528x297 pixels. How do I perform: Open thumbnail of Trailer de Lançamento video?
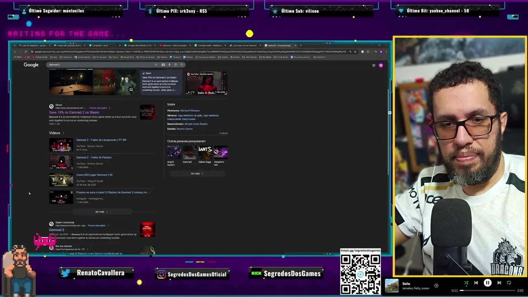(x=61, y=145)
